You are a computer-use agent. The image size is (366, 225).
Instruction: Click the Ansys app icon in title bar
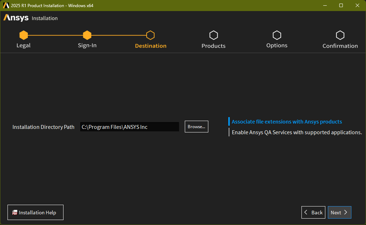[6, 5]
